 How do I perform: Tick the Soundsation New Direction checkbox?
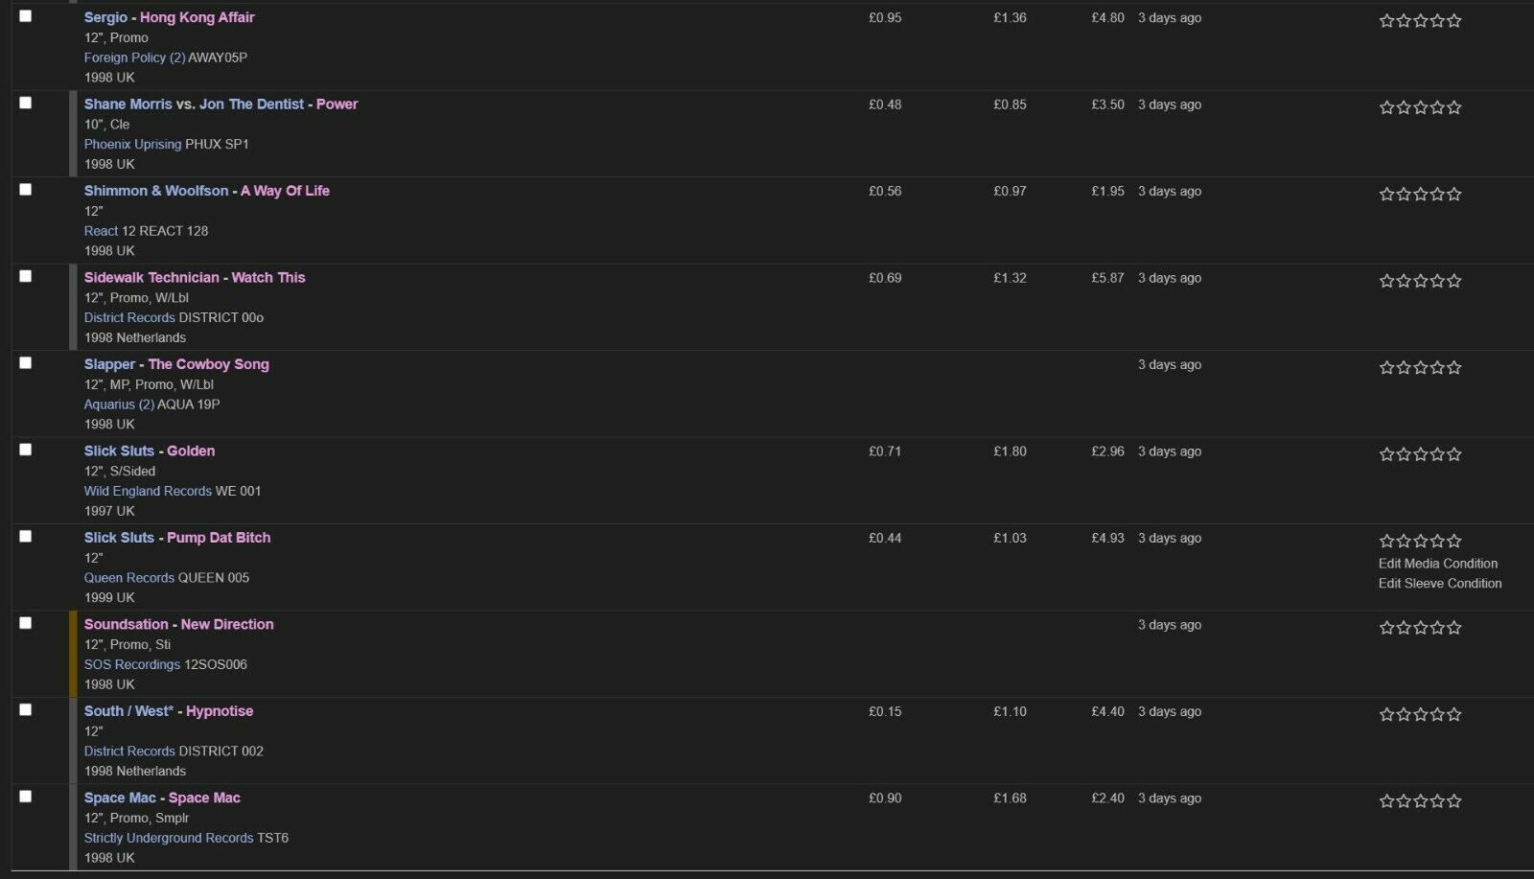coord(26,623)
